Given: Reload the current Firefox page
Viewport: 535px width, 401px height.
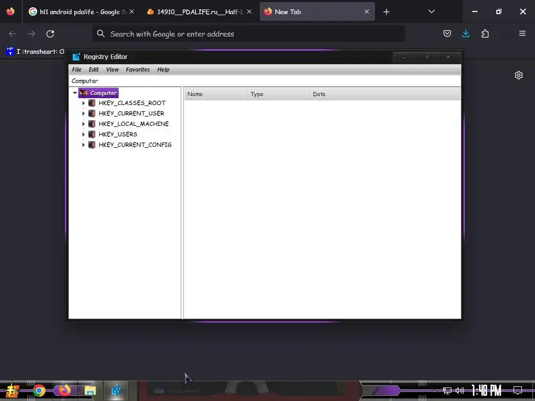Looking at the screenshot, I should 50,34.
